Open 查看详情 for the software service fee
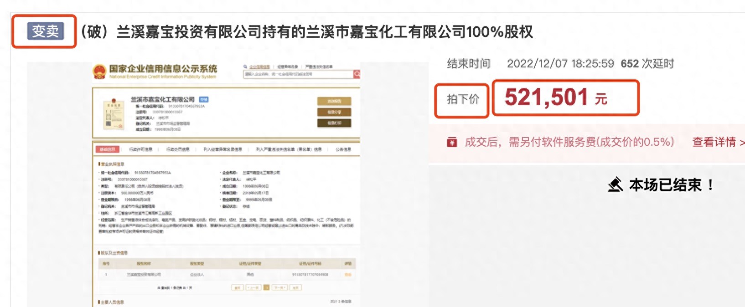Viewport: 745px width, 307px height. click(718, 142)
